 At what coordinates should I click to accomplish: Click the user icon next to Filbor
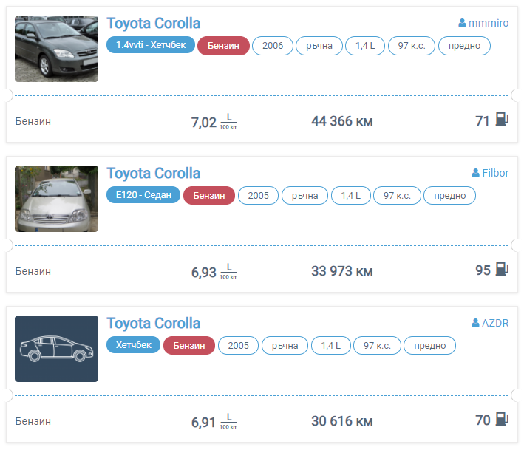[x=476, y=174]
